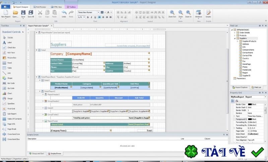Select the Scripts Errors tab
The height and width of the screenshot is (162, 268).
pyautogui.click(x=55, y=154)
